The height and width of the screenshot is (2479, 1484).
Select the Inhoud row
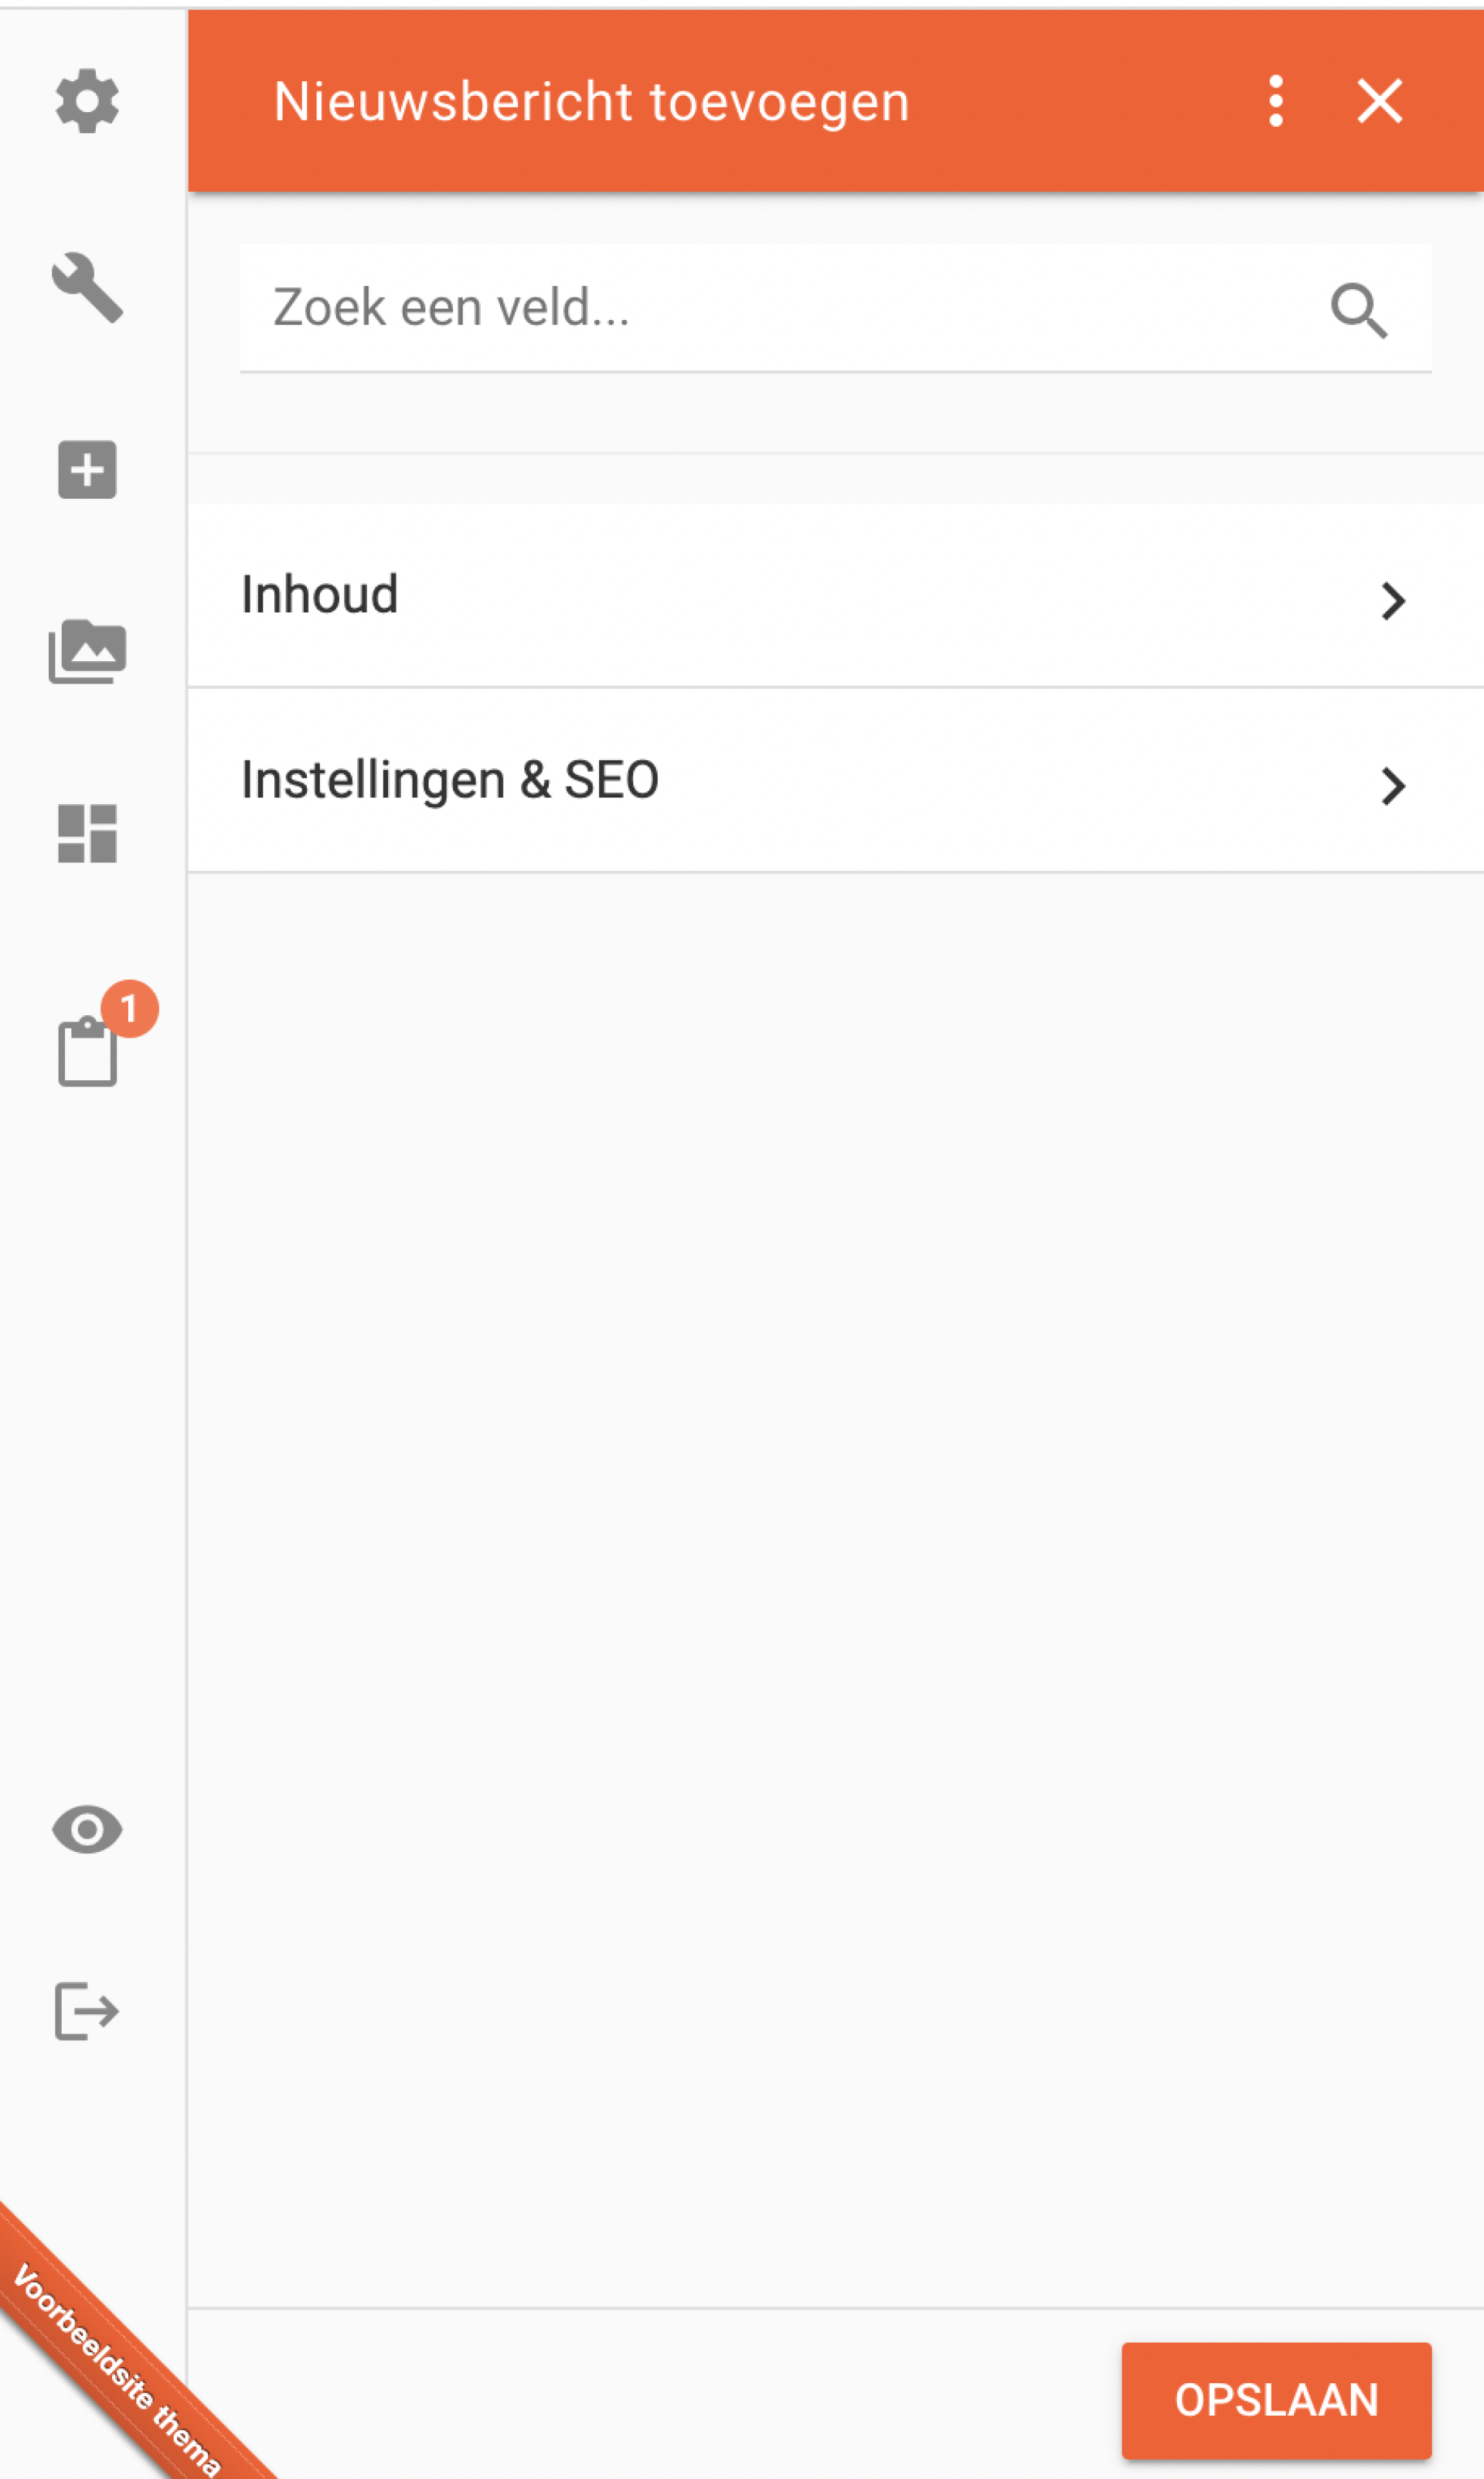coord(836,595)
